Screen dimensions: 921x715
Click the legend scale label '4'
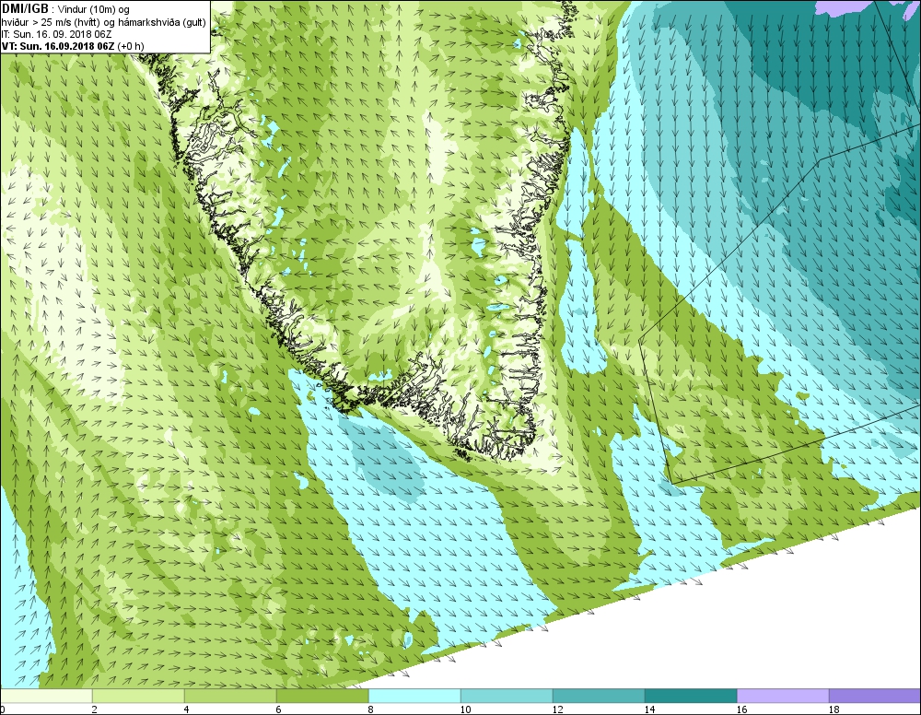coord(187,709)
